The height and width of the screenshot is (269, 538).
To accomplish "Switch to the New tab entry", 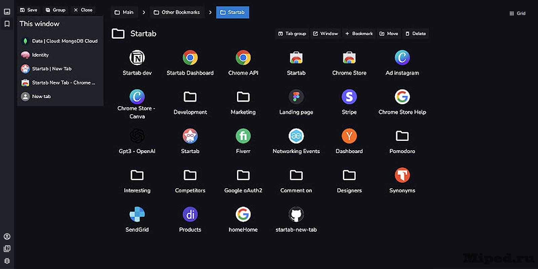I will 60,97.
